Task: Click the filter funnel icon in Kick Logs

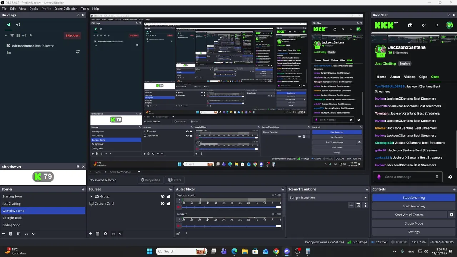Action: 12,36
